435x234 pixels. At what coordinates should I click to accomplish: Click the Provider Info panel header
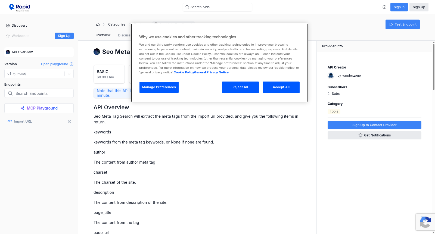tap(375, 46)
